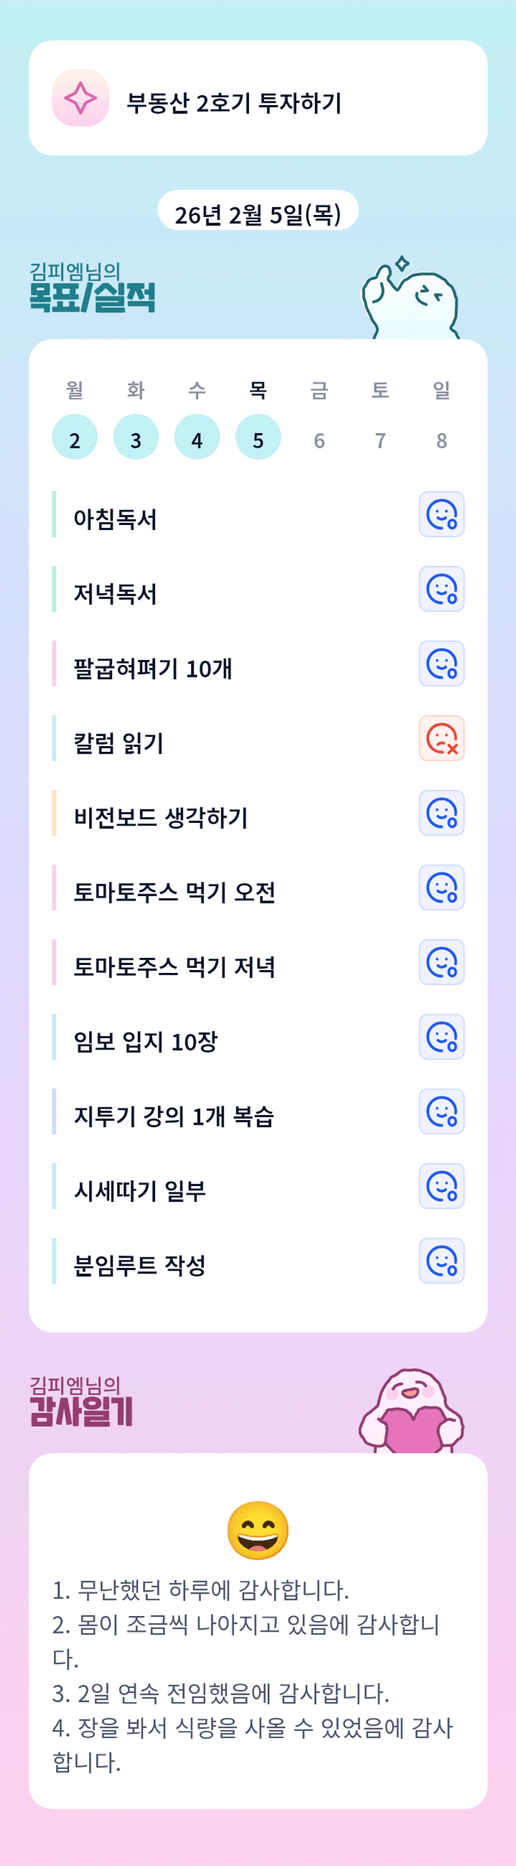Select Wednesday the 4th in the week row
The image size is (516, 1866).
coord(197,437)
